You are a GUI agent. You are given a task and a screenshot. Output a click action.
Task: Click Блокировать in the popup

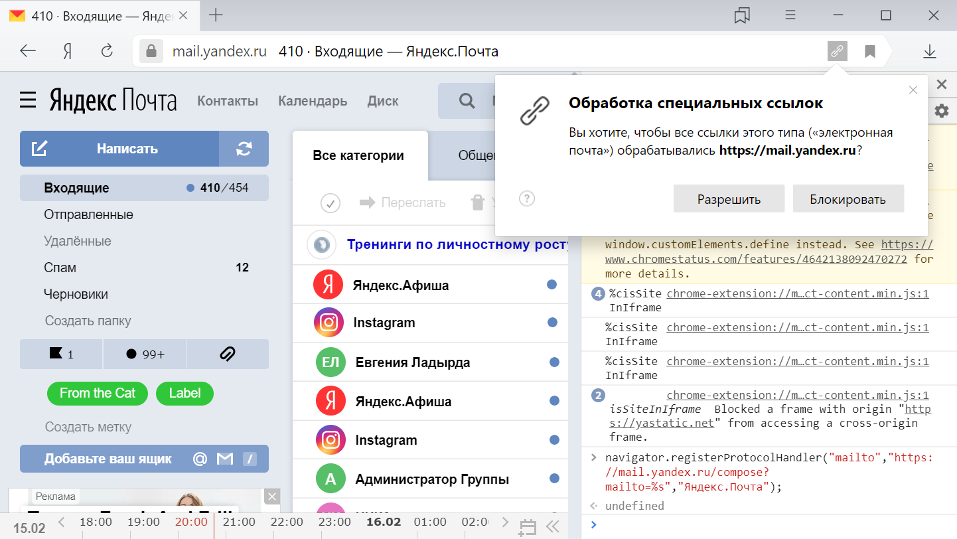(x=848, y=198)
